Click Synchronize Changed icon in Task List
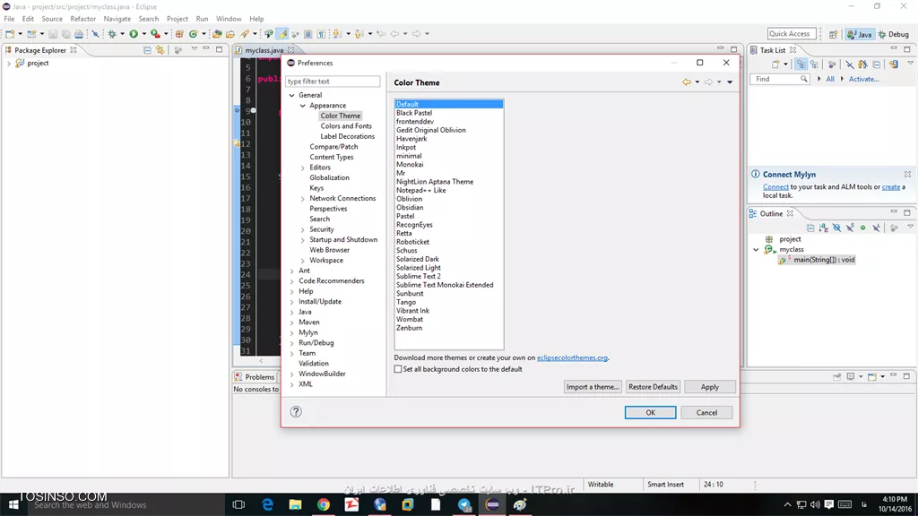This screenshot has height=516, width=918. 894,64
